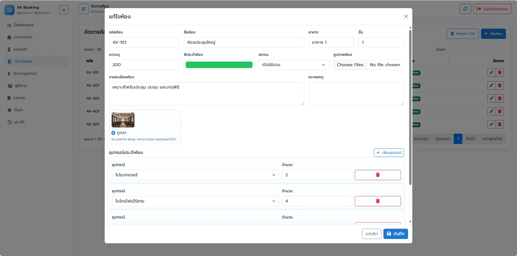Click the room photo thumbnail

pyautogui.click(x=123, y=120)
